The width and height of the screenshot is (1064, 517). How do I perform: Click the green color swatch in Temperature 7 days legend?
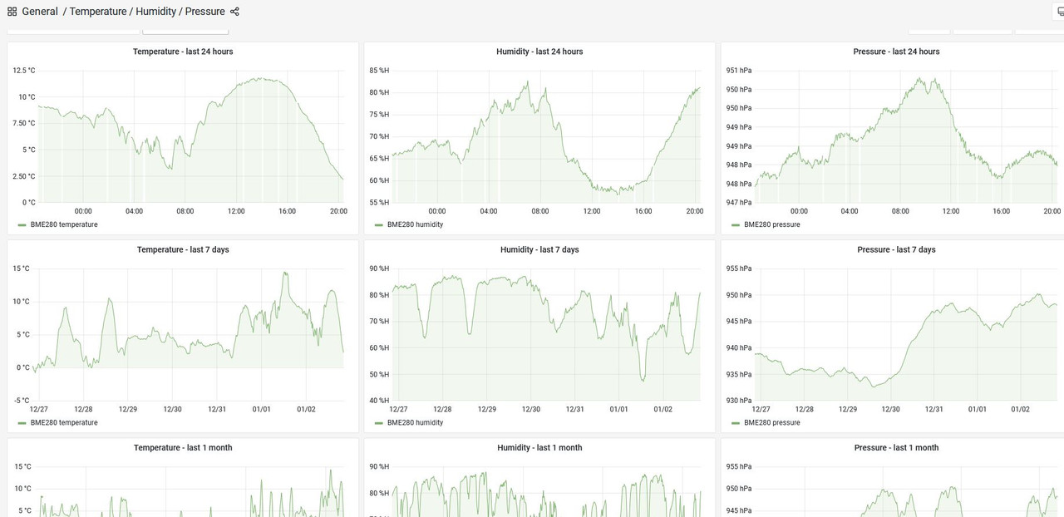click(x=22, y=423)
